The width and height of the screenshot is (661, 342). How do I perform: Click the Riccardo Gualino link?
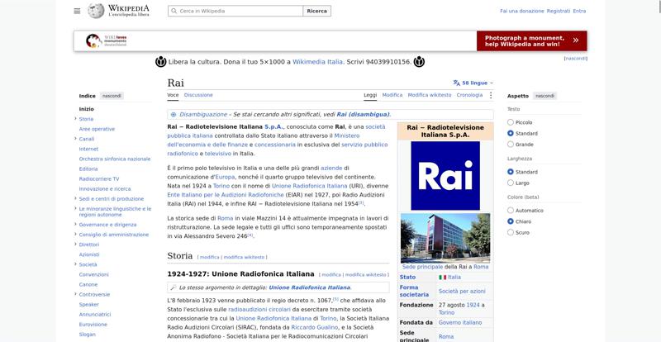(315, 327)
